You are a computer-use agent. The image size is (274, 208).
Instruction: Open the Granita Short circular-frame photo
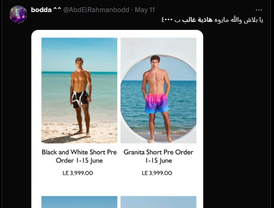(x=158, y=90)
